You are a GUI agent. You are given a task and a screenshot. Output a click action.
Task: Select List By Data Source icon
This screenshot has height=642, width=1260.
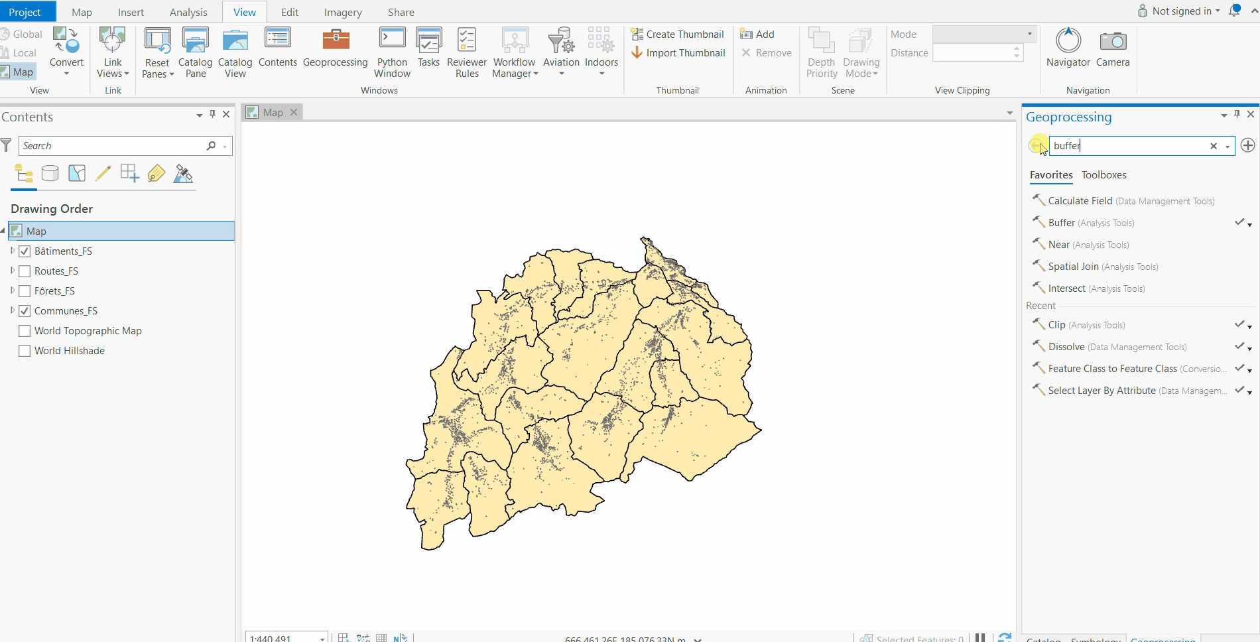click(x=50, y=174)
